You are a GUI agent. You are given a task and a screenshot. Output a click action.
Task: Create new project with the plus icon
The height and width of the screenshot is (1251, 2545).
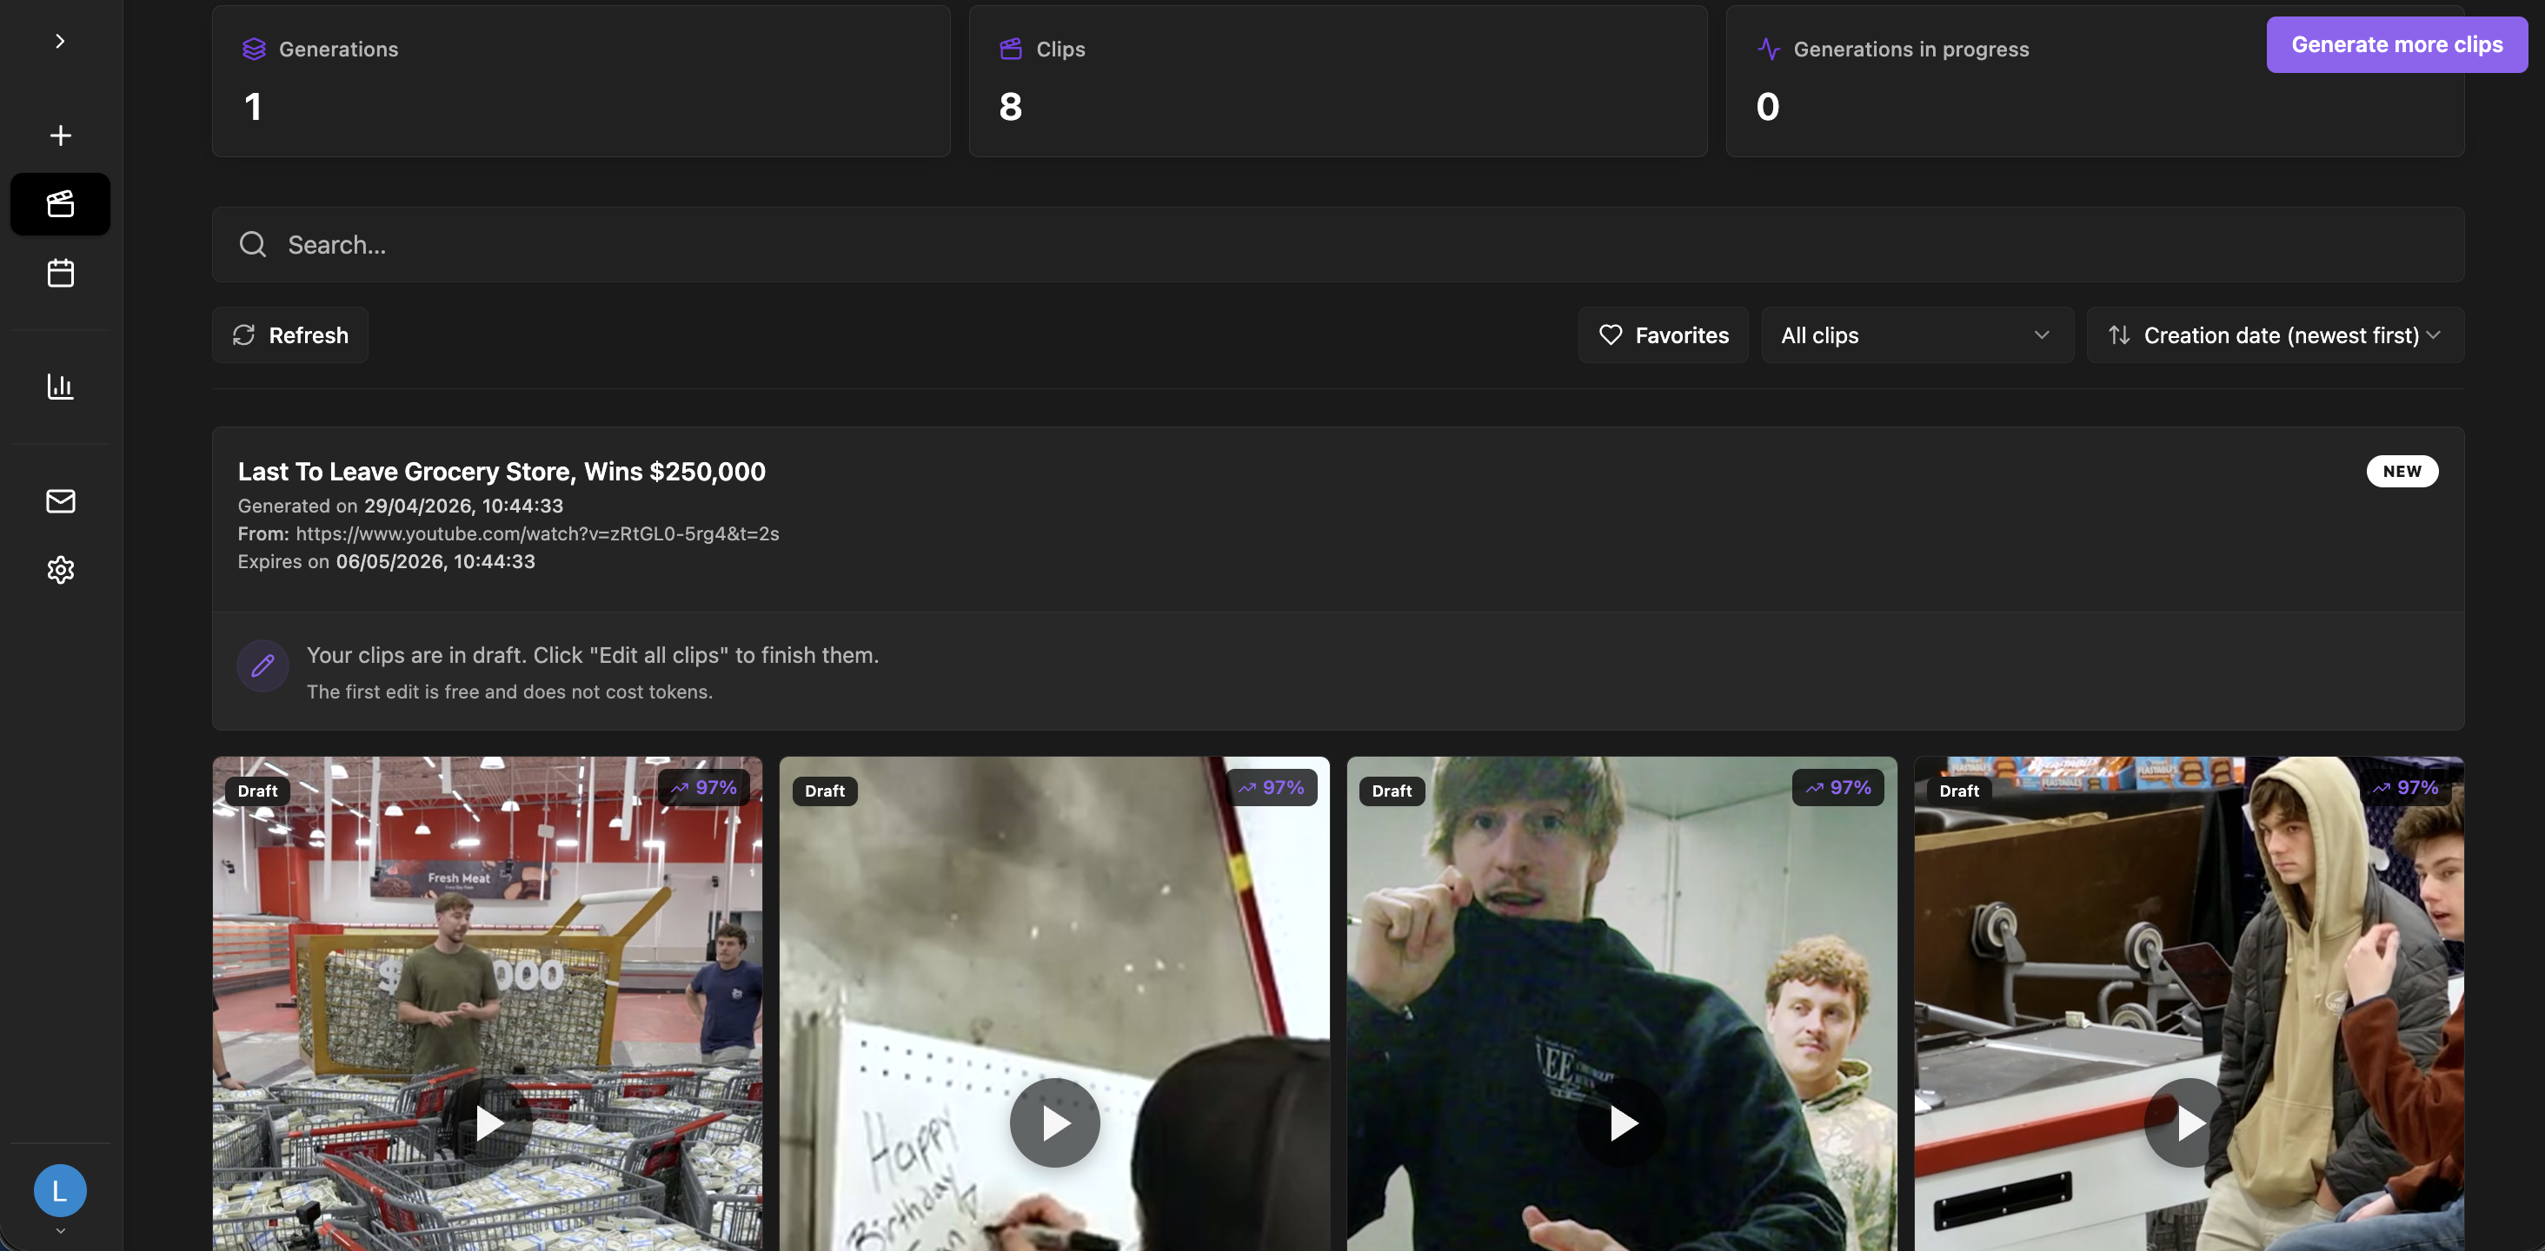click(x=59, y=136)
